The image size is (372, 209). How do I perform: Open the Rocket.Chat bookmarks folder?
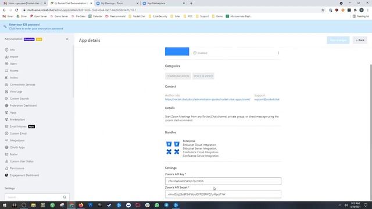click(x=137, y=16)
